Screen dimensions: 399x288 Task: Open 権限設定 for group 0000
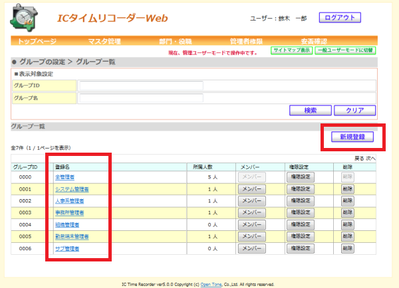point(301,177)
